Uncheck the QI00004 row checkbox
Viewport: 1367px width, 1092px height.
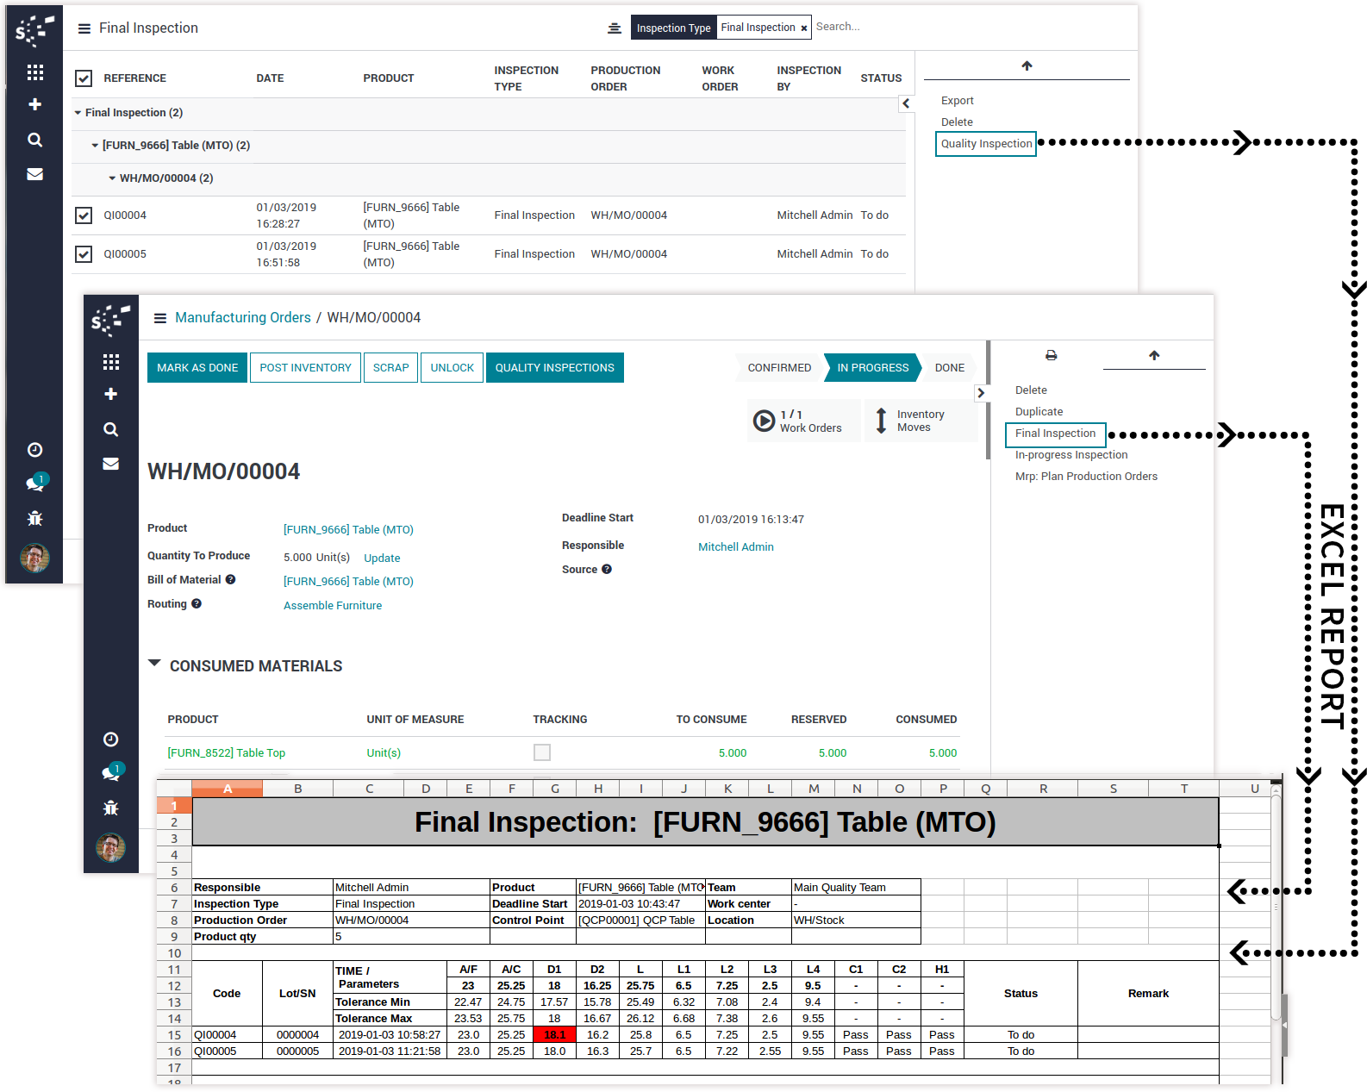[x=84, y=215]
